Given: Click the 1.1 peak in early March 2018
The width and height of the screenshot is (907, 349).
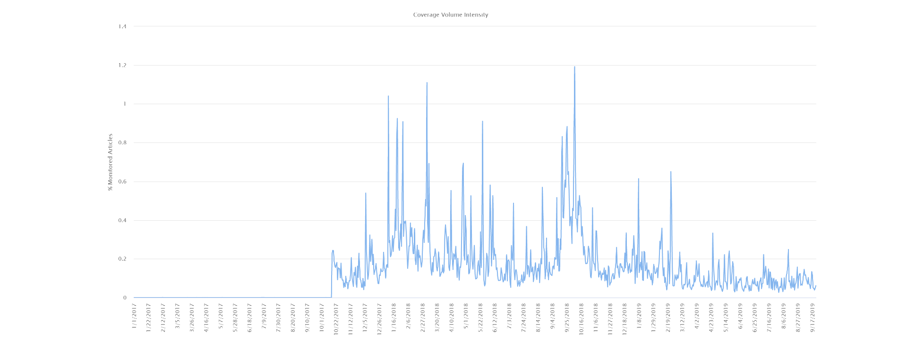Looking at the screenshot, I should (427, 83).
